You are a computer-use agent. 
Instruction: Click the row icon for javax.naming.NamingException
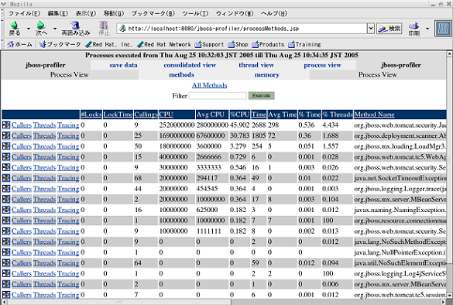(6, 210)
